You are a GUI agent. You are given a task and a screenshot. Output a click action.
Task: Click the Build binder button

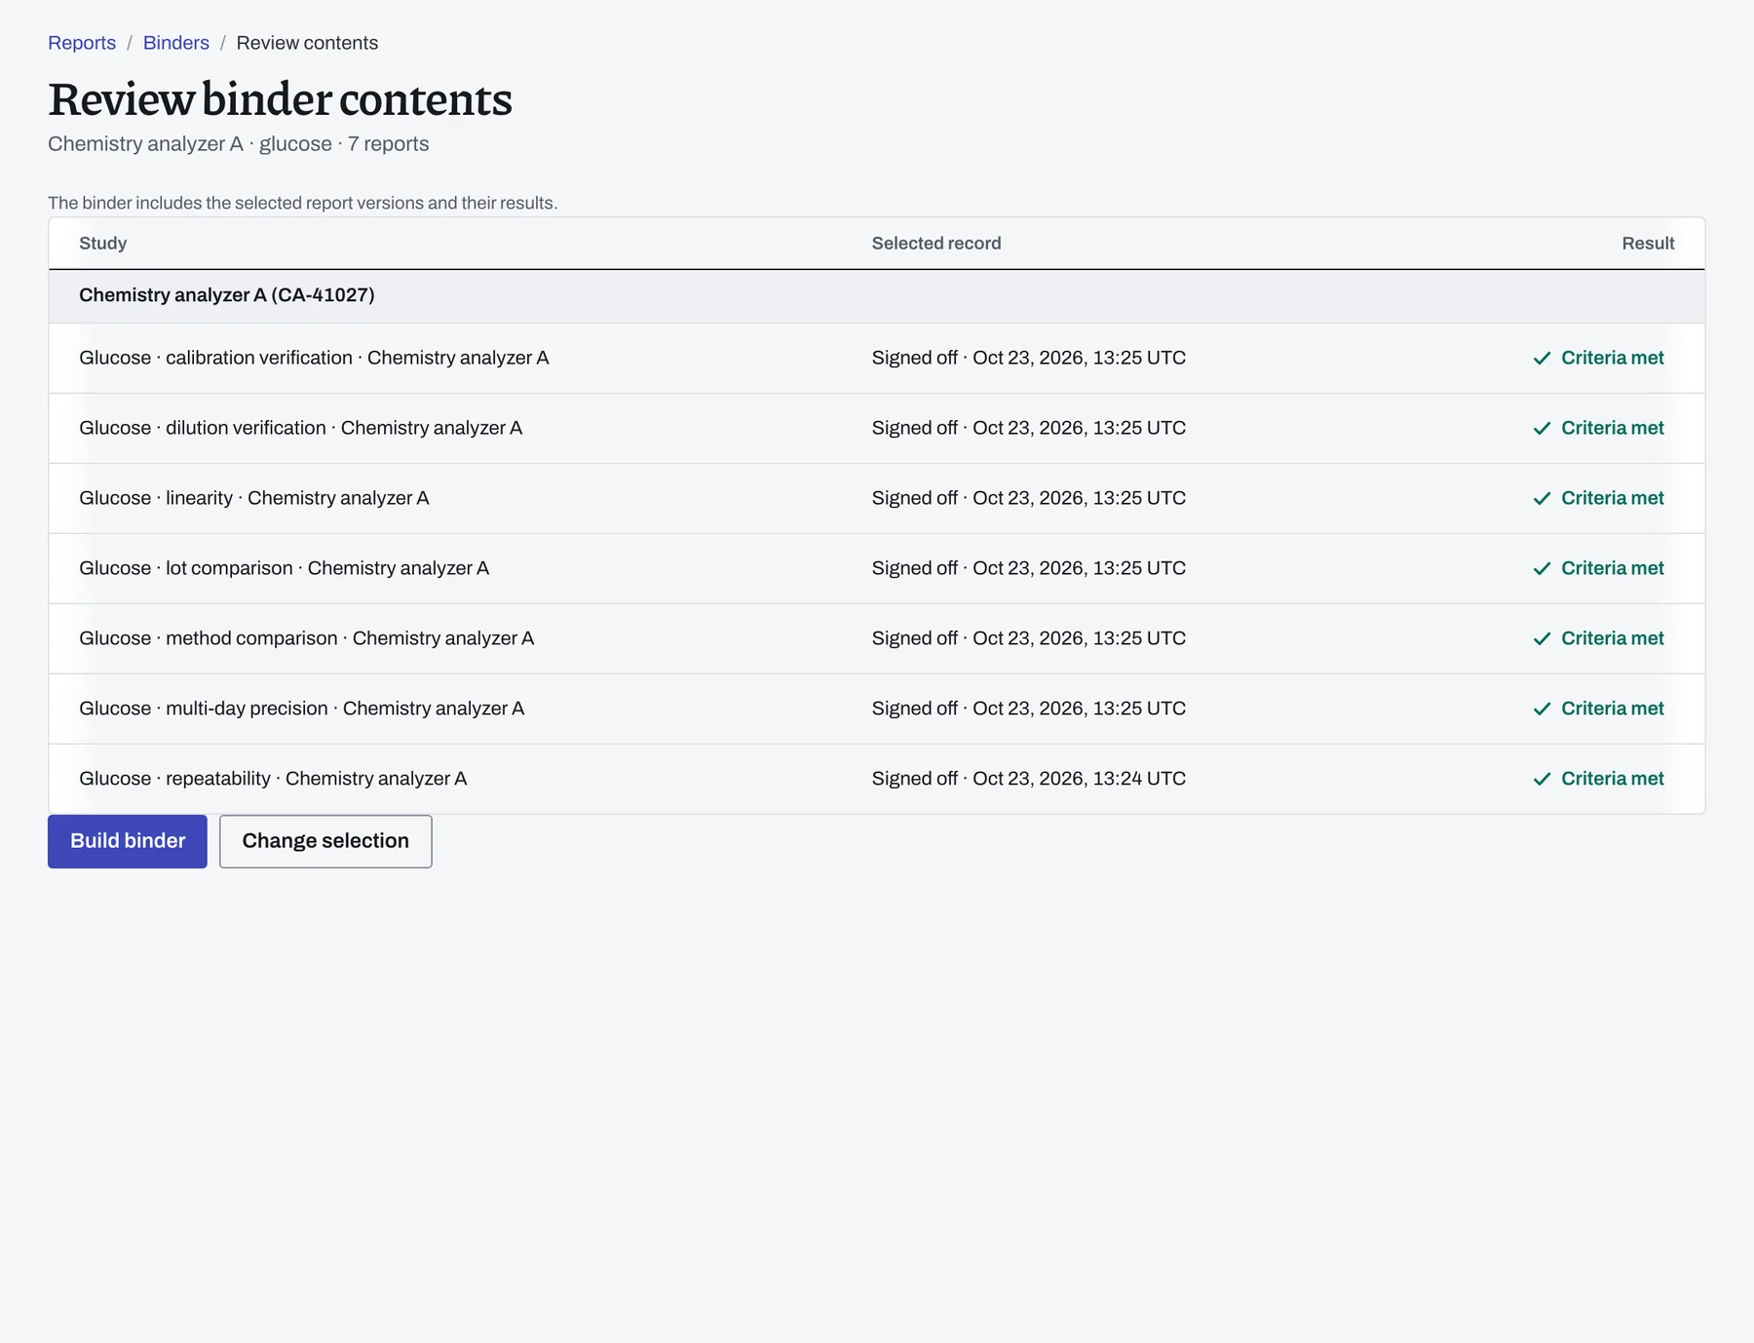point(128,841)
